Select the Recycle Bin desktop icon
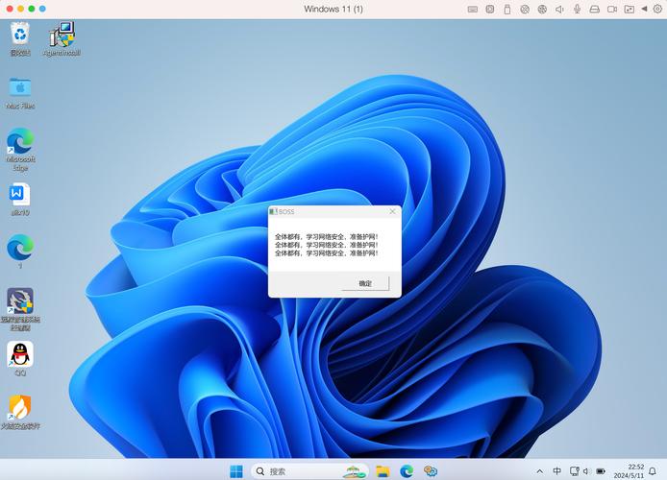Screen dimensions: 667x480 (x=20, y=39)
